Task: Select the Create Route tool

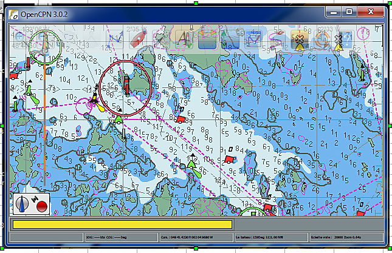Action: click(x=114, y=39)
